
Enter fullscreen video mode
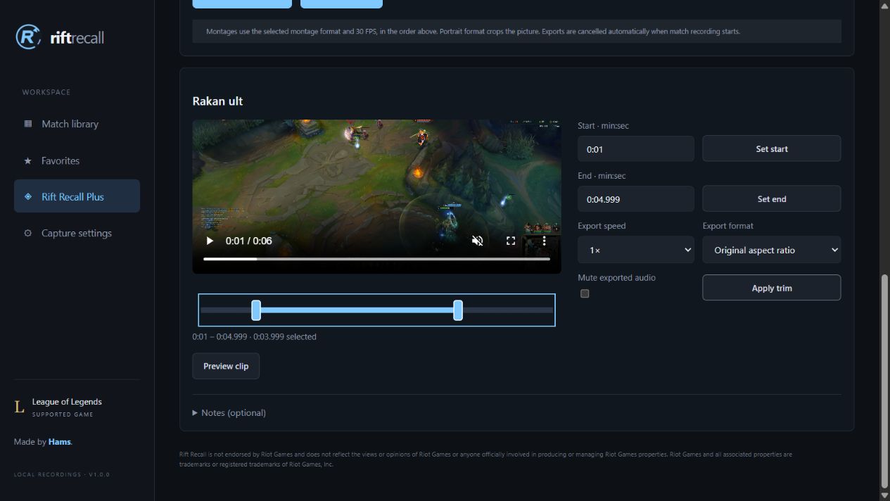[511, 241]
